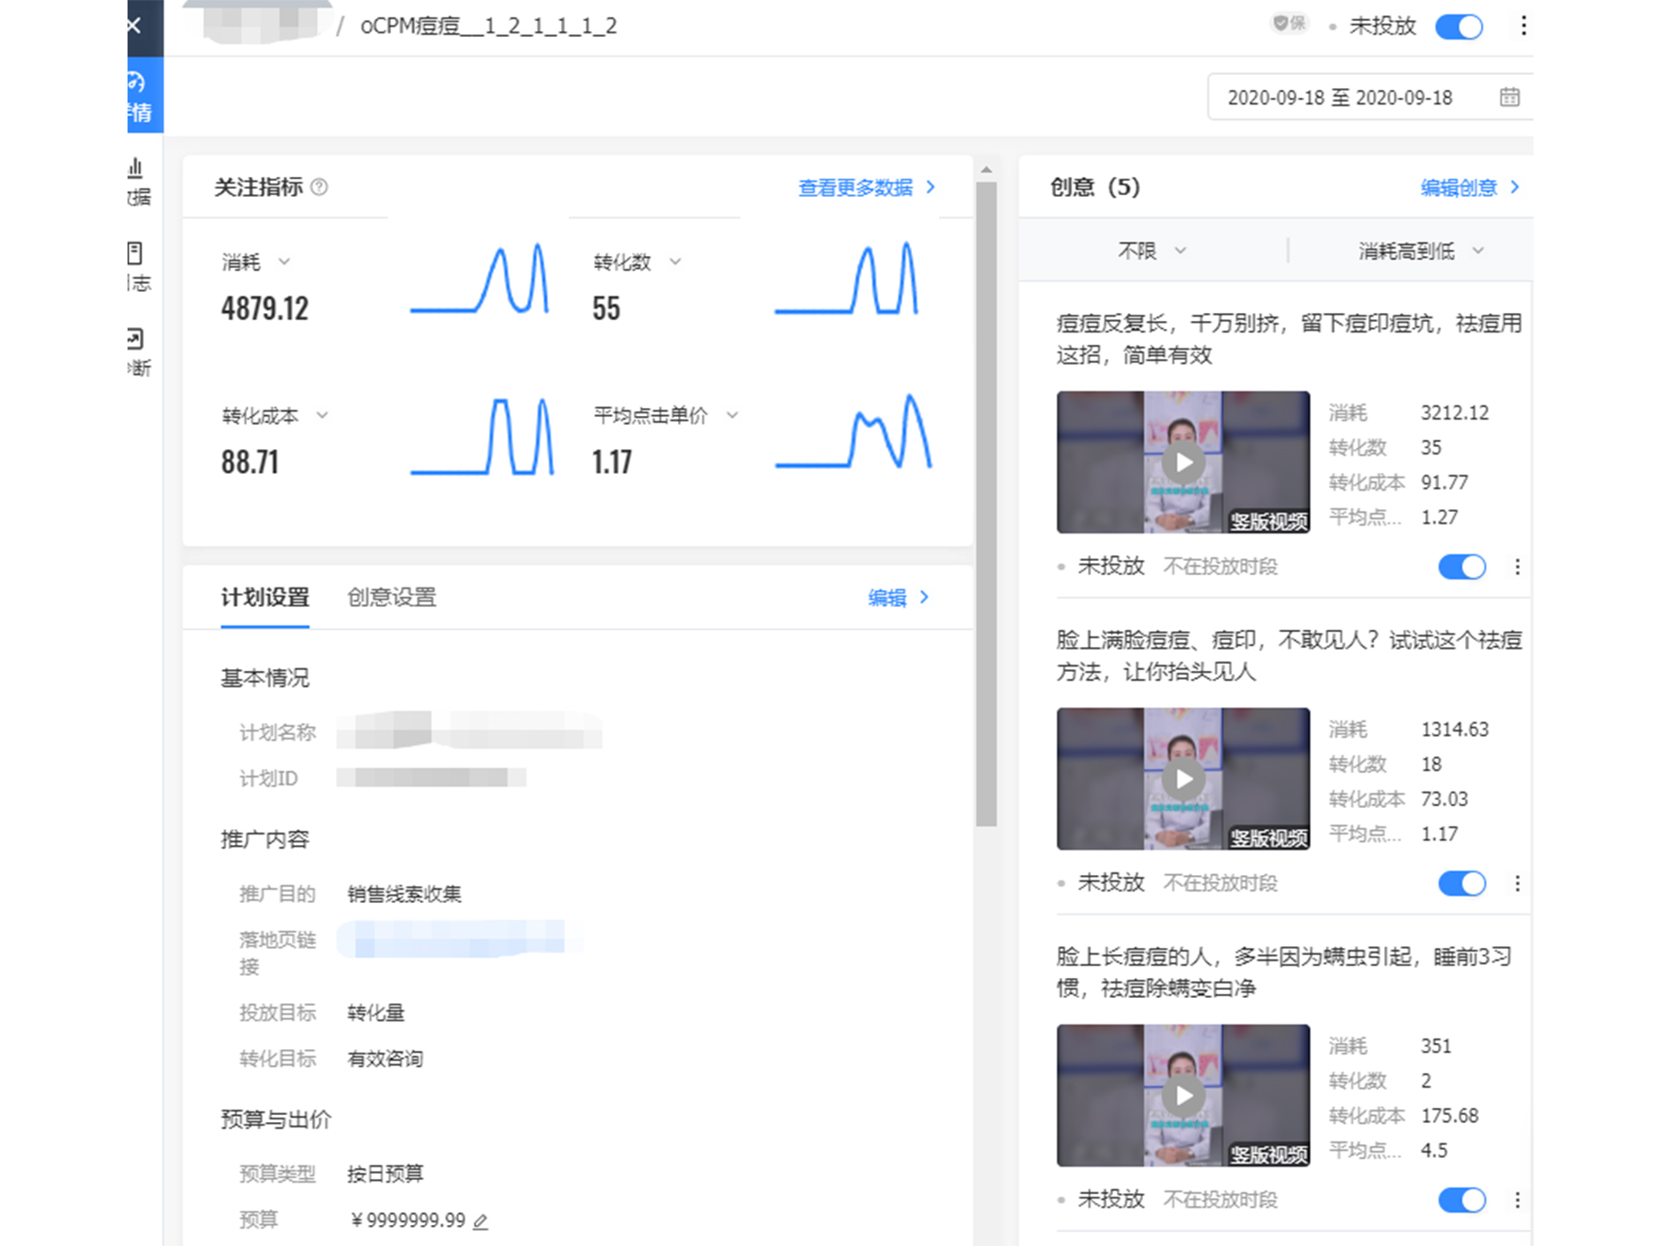The height and width of the screenshot is (1246, 1662).
Task: Toggle campaign delivery switch next to 未投放
Action: pyautogui.click(x=1459, y=27)
